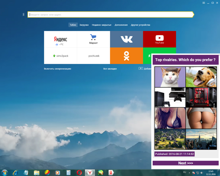This screenshot has height=176, width=220.
Task: Switch to the Загрузки tab
Action: 84,25
